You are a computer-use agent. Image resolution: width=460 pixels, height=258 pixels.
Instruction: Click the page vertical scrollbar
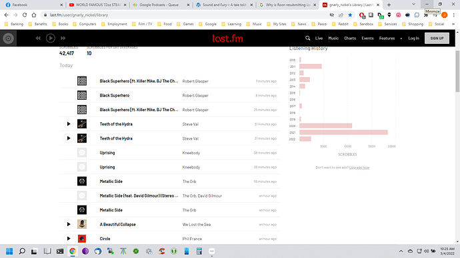[x=457, y=71]
